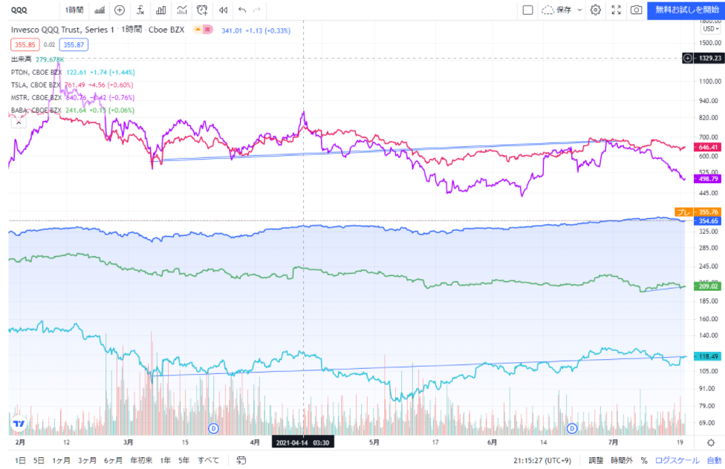The image size is (725, 469).
Task: Save the chart with 保存 button
Action: (556, 10)
